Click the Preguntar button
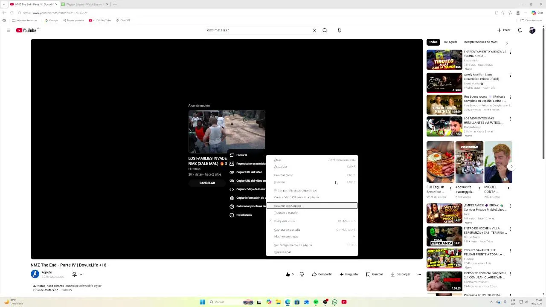Screen dimensions: 546x307 tap(349, 274)
